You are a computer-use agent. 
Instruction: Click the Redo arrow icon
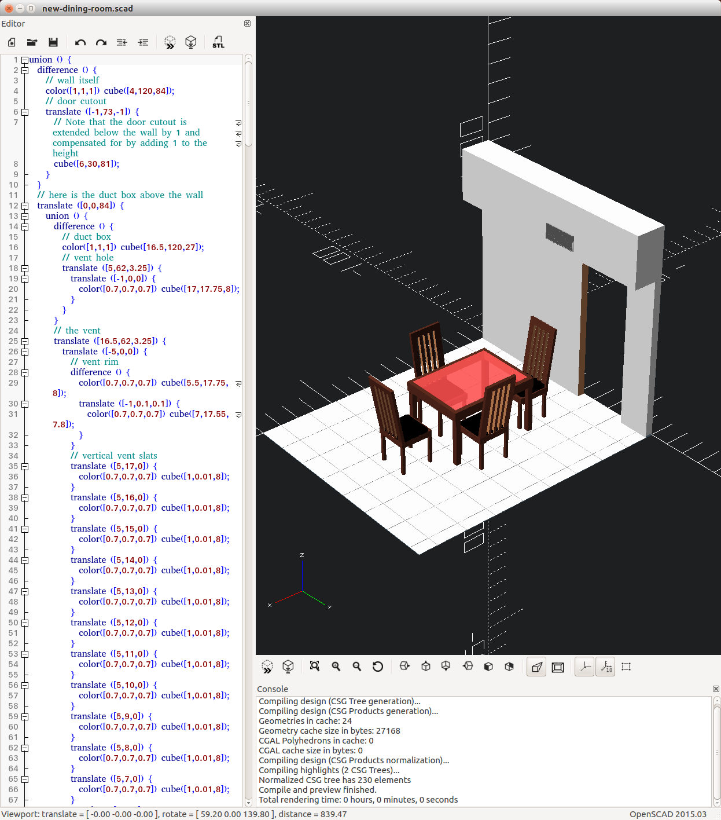[101, 42]
